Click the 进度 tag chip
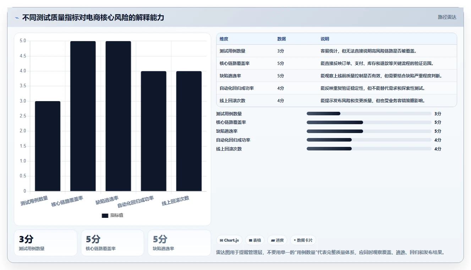The image size is (471, 270). point(277,240)
